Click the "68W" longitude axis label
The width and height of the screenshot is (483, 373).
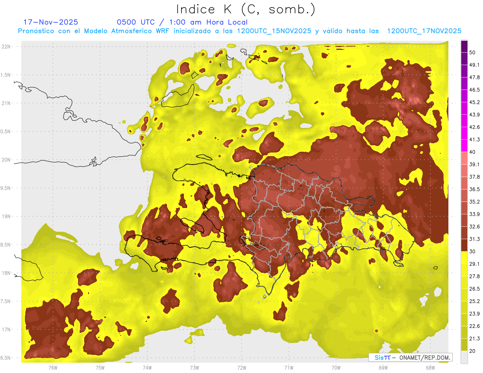430,368
